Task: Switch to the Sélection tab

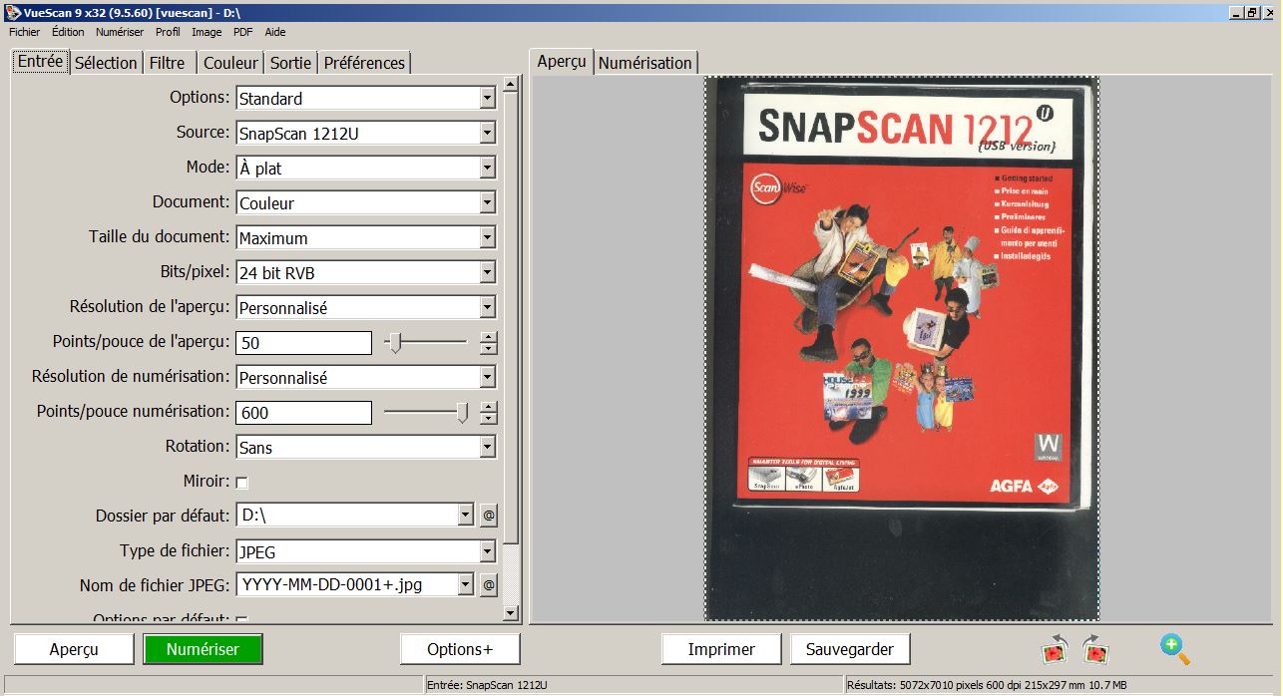Action: click(x=106, y=63)
